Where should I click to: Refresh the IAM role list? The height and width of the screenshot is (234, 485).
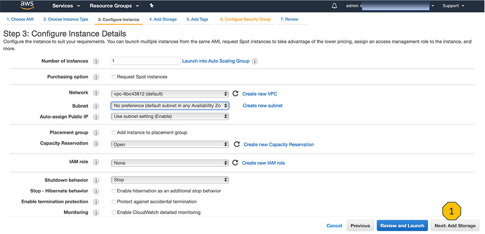click(x=236, y=163)
